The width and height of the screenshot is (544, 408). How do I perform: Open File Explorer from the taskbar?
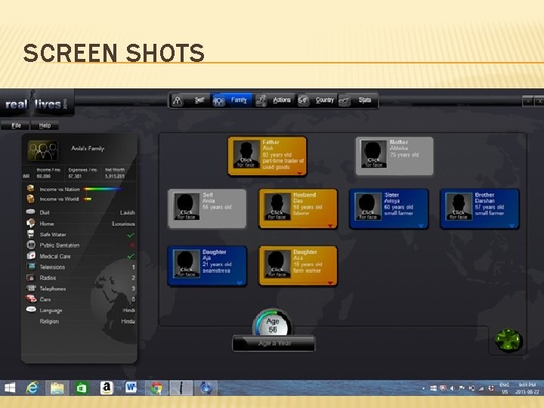tap(57, 388)
